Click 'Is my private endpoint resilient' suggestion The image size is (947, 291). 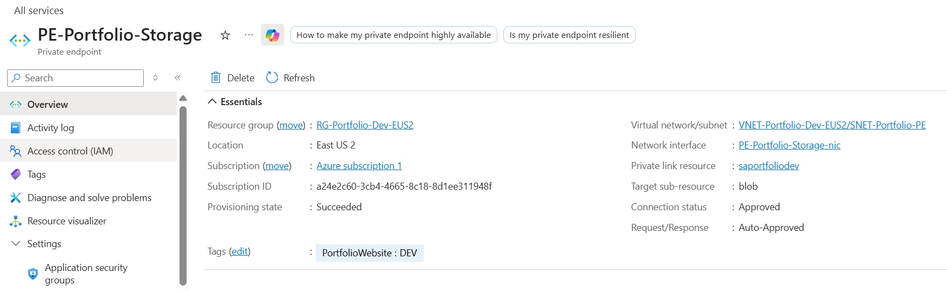[569, 35]
